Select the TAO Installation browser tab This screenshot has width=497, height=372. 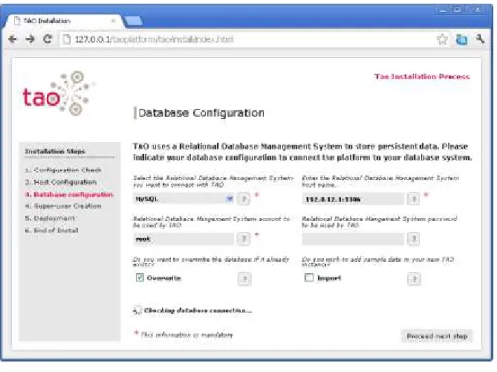[63, 21]
